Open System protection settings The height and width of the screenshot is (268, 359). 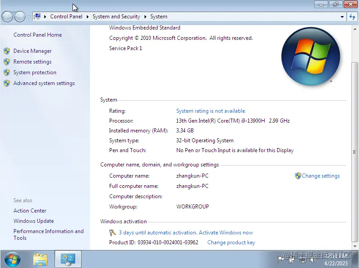(34, 72)
